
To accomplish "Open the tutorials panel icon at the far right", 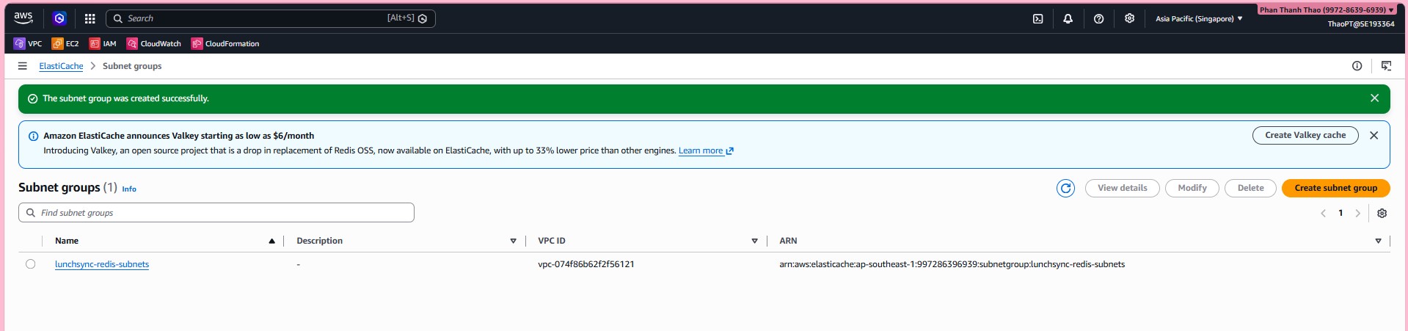I will 1386,66.
